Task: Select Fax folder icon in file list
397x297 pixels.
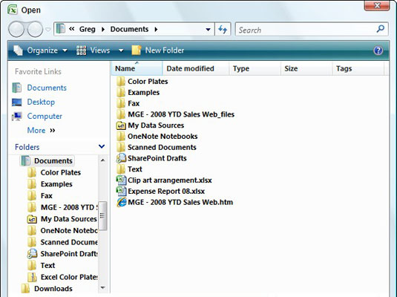Action: [x=121, y=103]
